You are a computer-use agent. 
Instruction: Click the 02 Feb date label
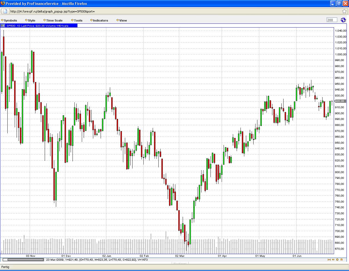[x=144, y=256]
